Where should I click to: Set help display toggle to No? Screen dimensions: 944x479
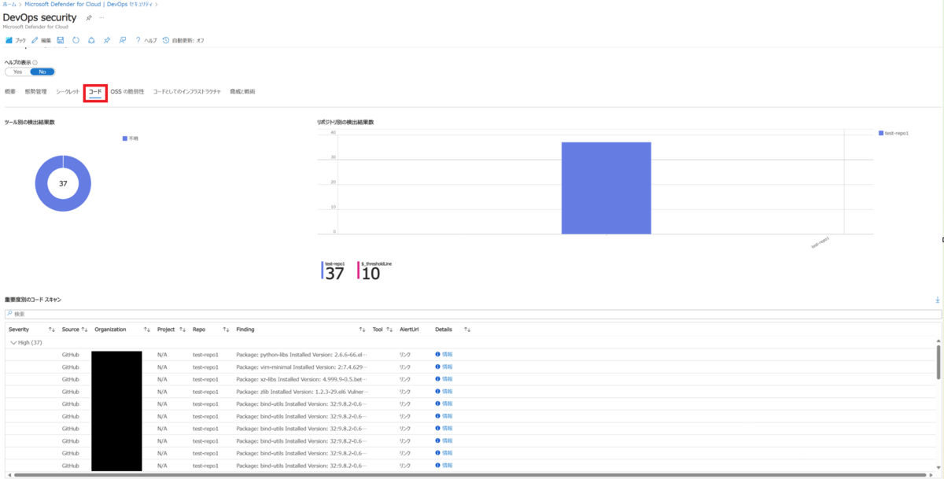coord(42,72)
